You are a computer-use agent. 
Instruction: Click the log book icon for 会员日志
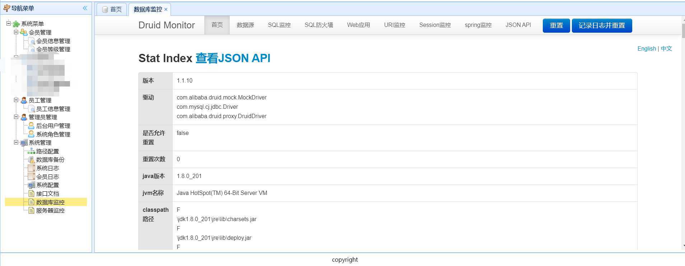pos(32,177)
